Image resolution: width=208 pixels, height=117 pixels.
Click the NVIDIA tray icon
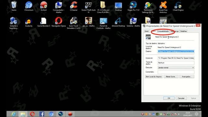tap(157, 114)
